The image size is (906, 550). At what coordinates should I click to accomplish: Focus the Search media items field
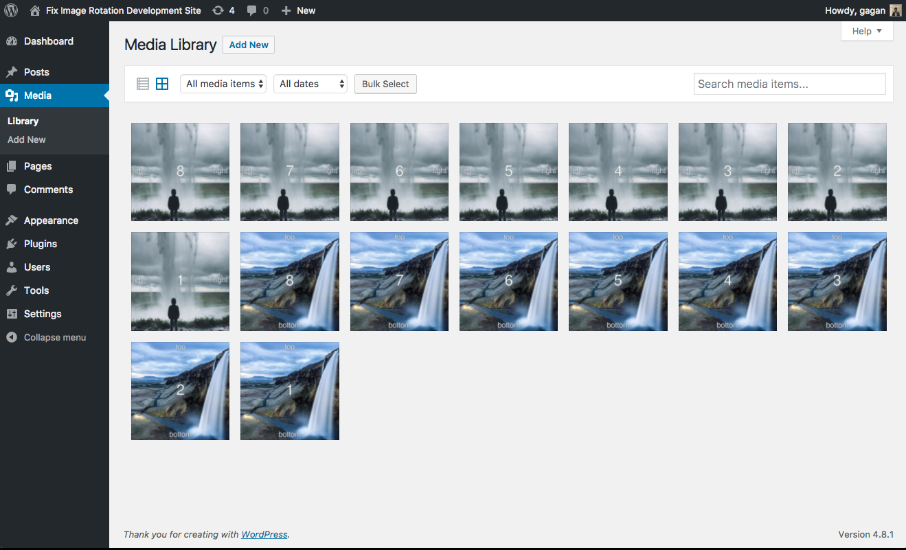click(x=790, y=84)
